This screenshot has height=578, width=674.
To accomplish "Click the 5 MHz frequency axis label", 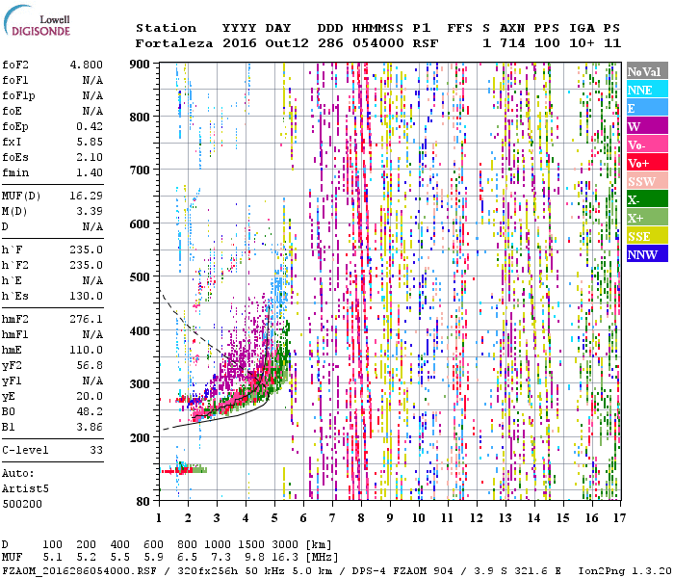I will [274, 518].
